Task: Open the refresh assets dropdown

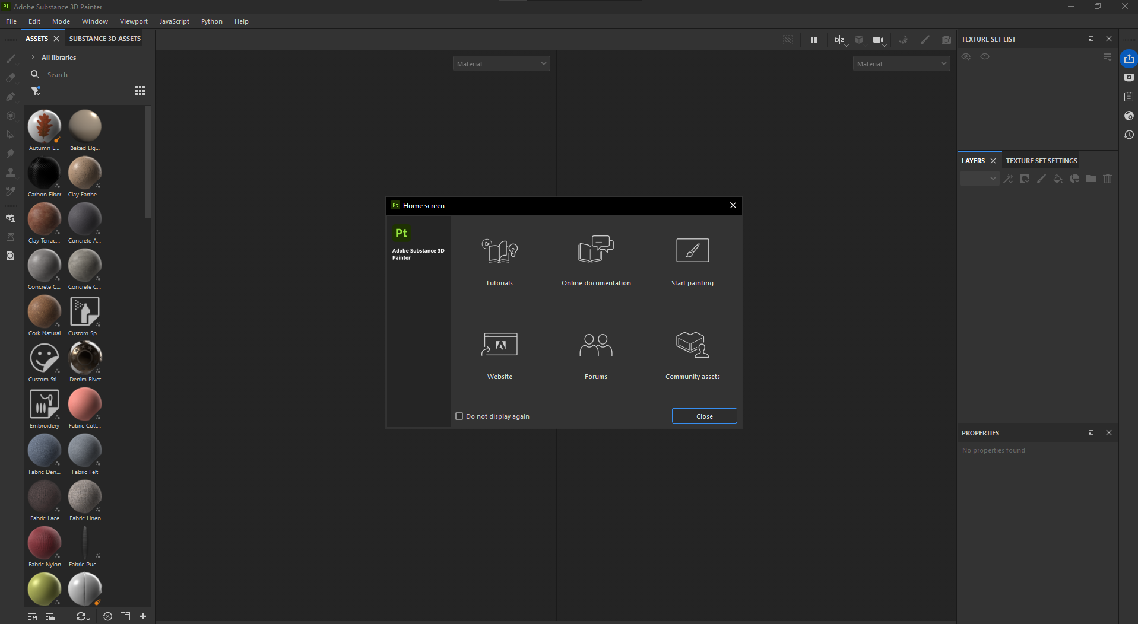Action: point(83,616)
